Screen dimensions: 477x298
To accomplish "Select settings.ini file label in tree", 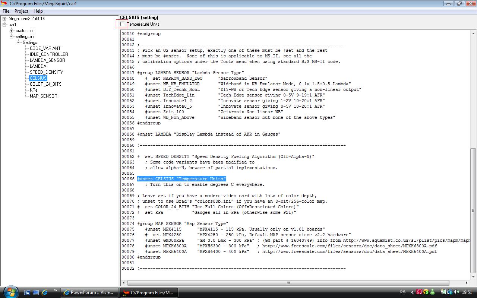I will point(25,37).
